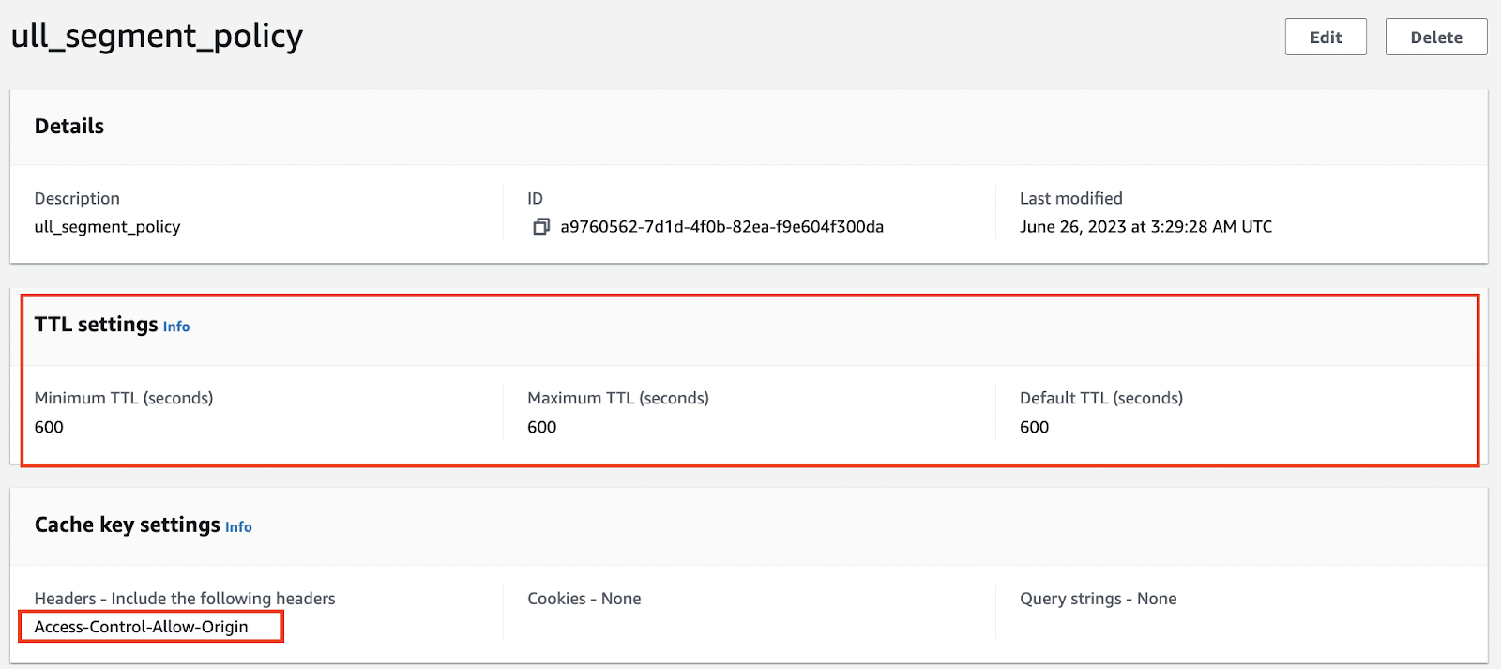Image resolution: width=1501 pixels, height=669 pixels.
Task: Click the Delete button
Action: coord(1435,38)
